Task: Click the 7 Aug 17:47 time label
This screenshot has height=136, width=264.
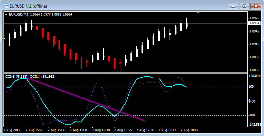Action: point(167,130)
